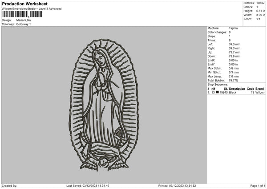267x189 pixels.
Task: Click the black thread color swatch
Action: [x=217, y=92]
